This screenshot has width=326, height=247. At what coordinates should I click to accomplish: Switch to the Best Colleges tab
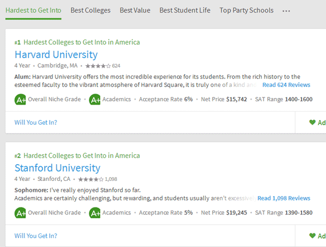(x=90, y=10)
